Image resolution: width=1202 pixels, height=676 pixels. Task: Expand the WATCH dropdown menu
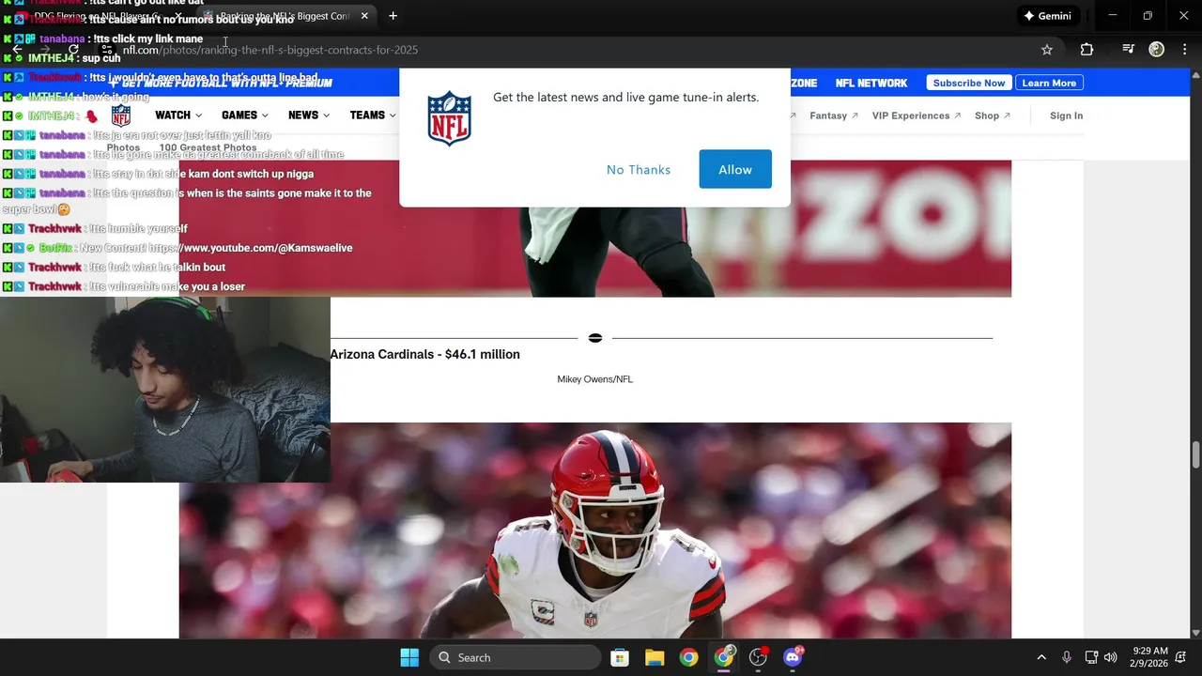[178, 115]
